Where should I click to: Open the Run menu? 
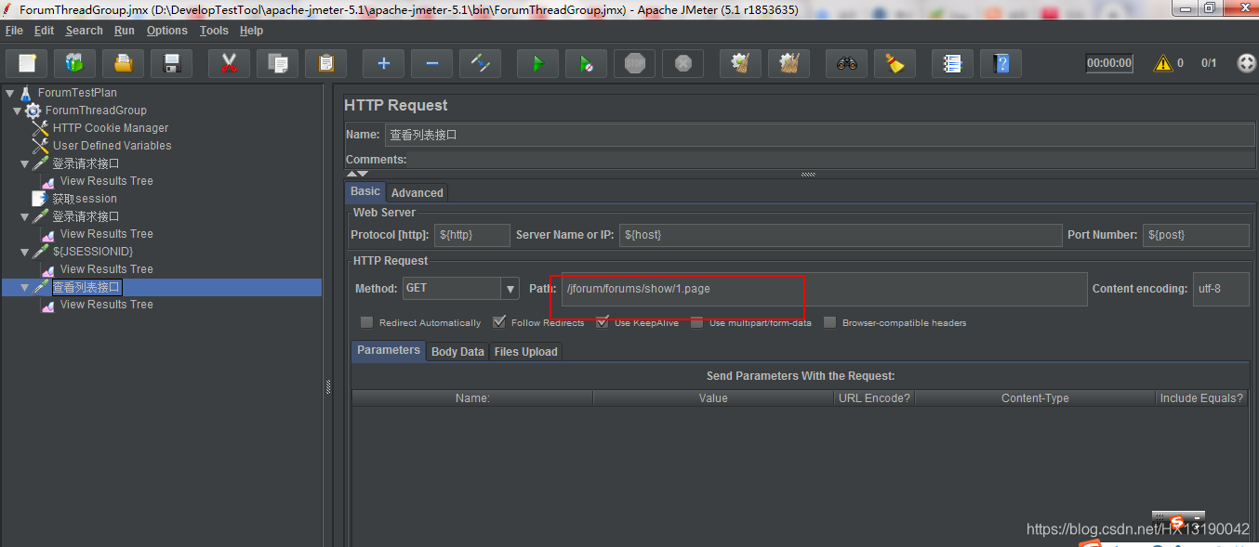(125, 31)
